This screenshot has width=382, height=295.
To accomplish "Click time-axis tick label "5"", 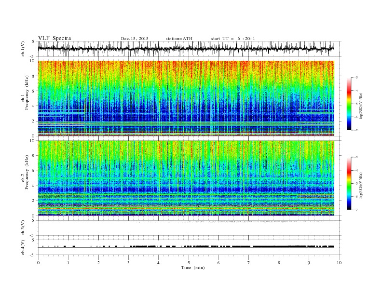I will 189,263.
